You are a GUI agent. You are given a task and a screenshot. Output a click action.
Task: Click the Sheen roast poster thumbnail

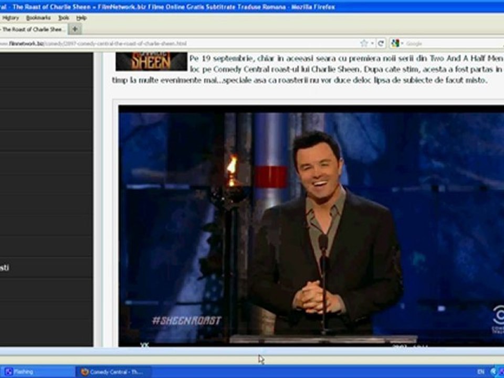pos(151,61)
